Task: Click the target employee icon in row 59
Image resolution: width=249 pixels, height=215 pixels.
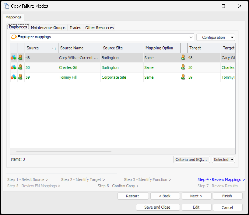Action: pyautogui.click(x=183, y=77)
